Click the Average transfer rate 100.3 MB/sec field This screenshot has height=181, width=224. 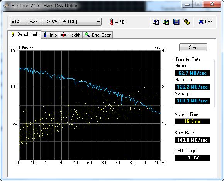click(192, 101)
